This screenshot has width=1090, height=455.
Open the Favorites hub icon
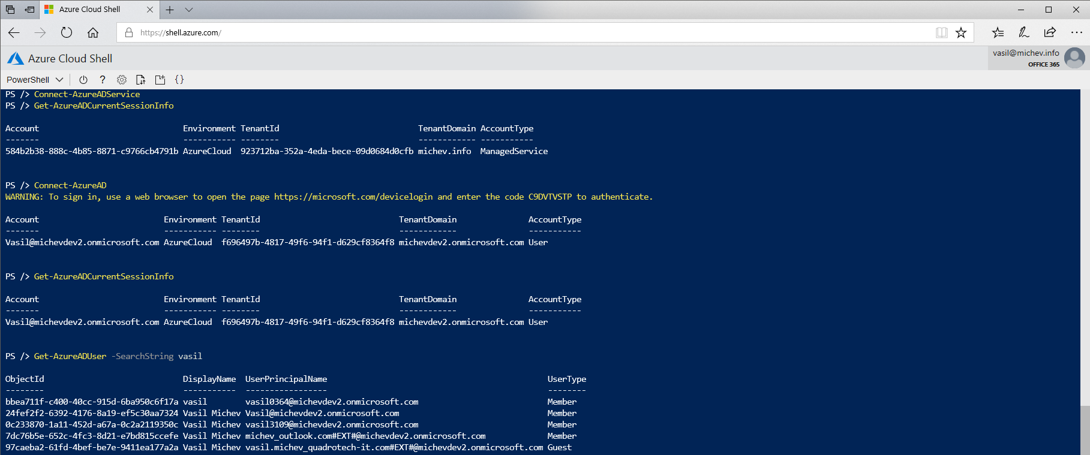[998, 33]
